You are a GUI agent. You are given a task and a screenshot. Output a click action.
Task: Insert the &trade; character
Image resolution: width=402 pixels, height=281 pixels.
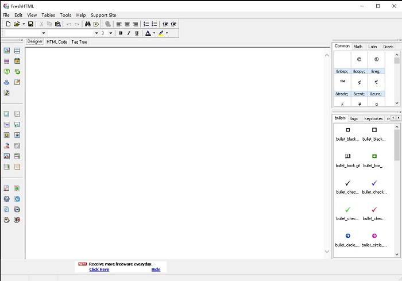tap(342, 86)
